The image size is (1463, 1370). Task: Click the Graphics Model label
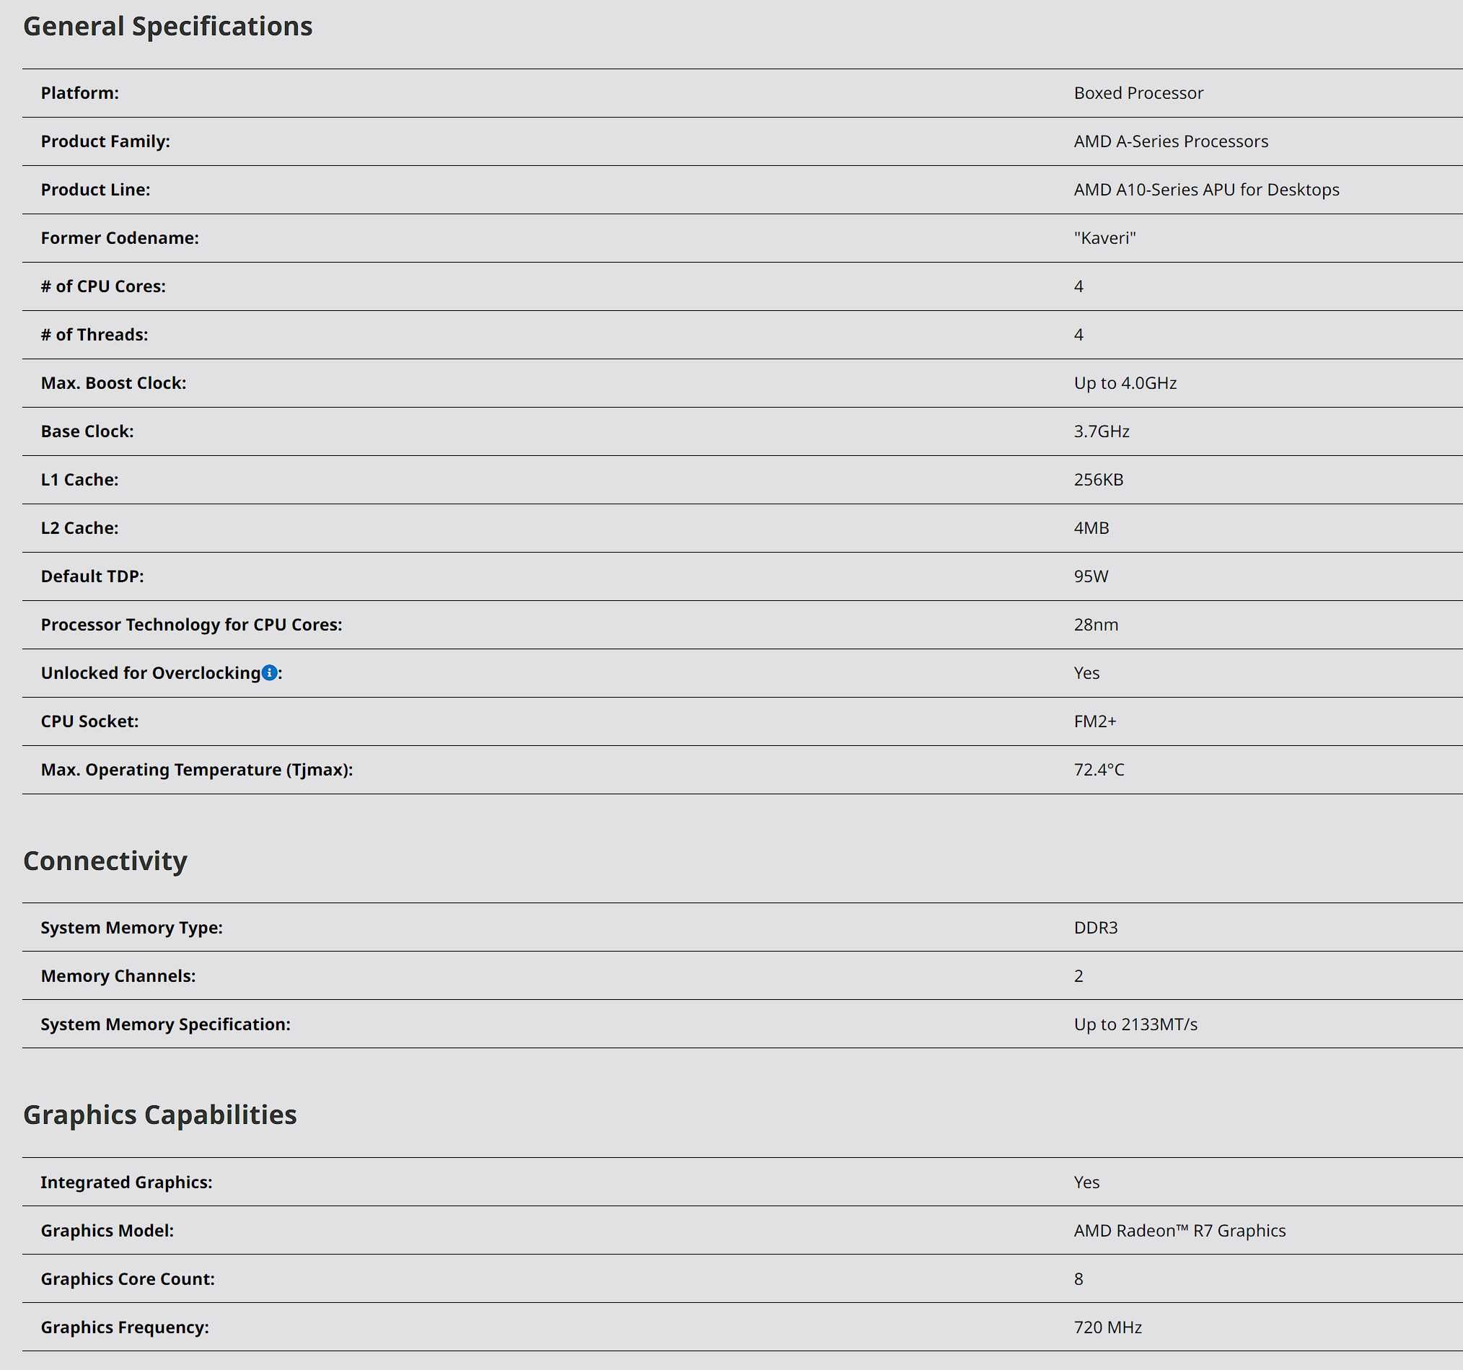tap(107, 1231)
